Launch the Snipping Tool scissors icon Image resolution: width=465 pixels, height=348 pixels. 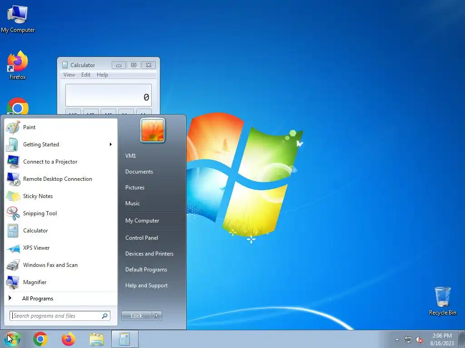[x=13, y=213]
